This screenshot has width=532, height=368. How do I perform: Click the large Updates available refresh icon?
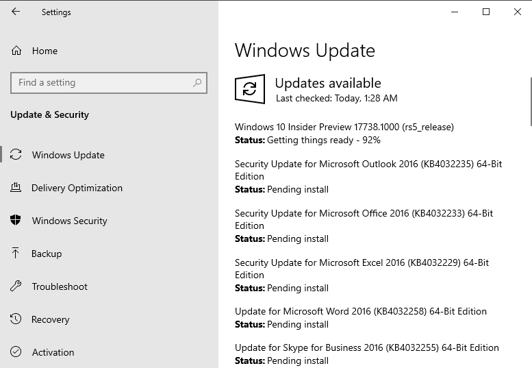(250, 89)
